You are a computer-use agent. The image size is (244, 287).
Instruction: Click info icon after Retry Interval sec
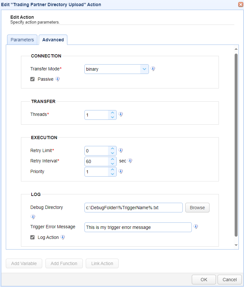130,161
